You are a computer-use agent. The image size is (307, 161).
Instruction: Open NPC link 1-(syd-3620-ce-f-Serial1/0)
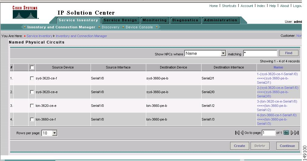pyautogui.click(x=278, y=78)
